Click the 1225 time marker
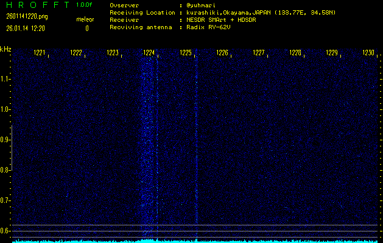Image resolution: width=383 pixels, height=243 pixels. click(186, 53)
